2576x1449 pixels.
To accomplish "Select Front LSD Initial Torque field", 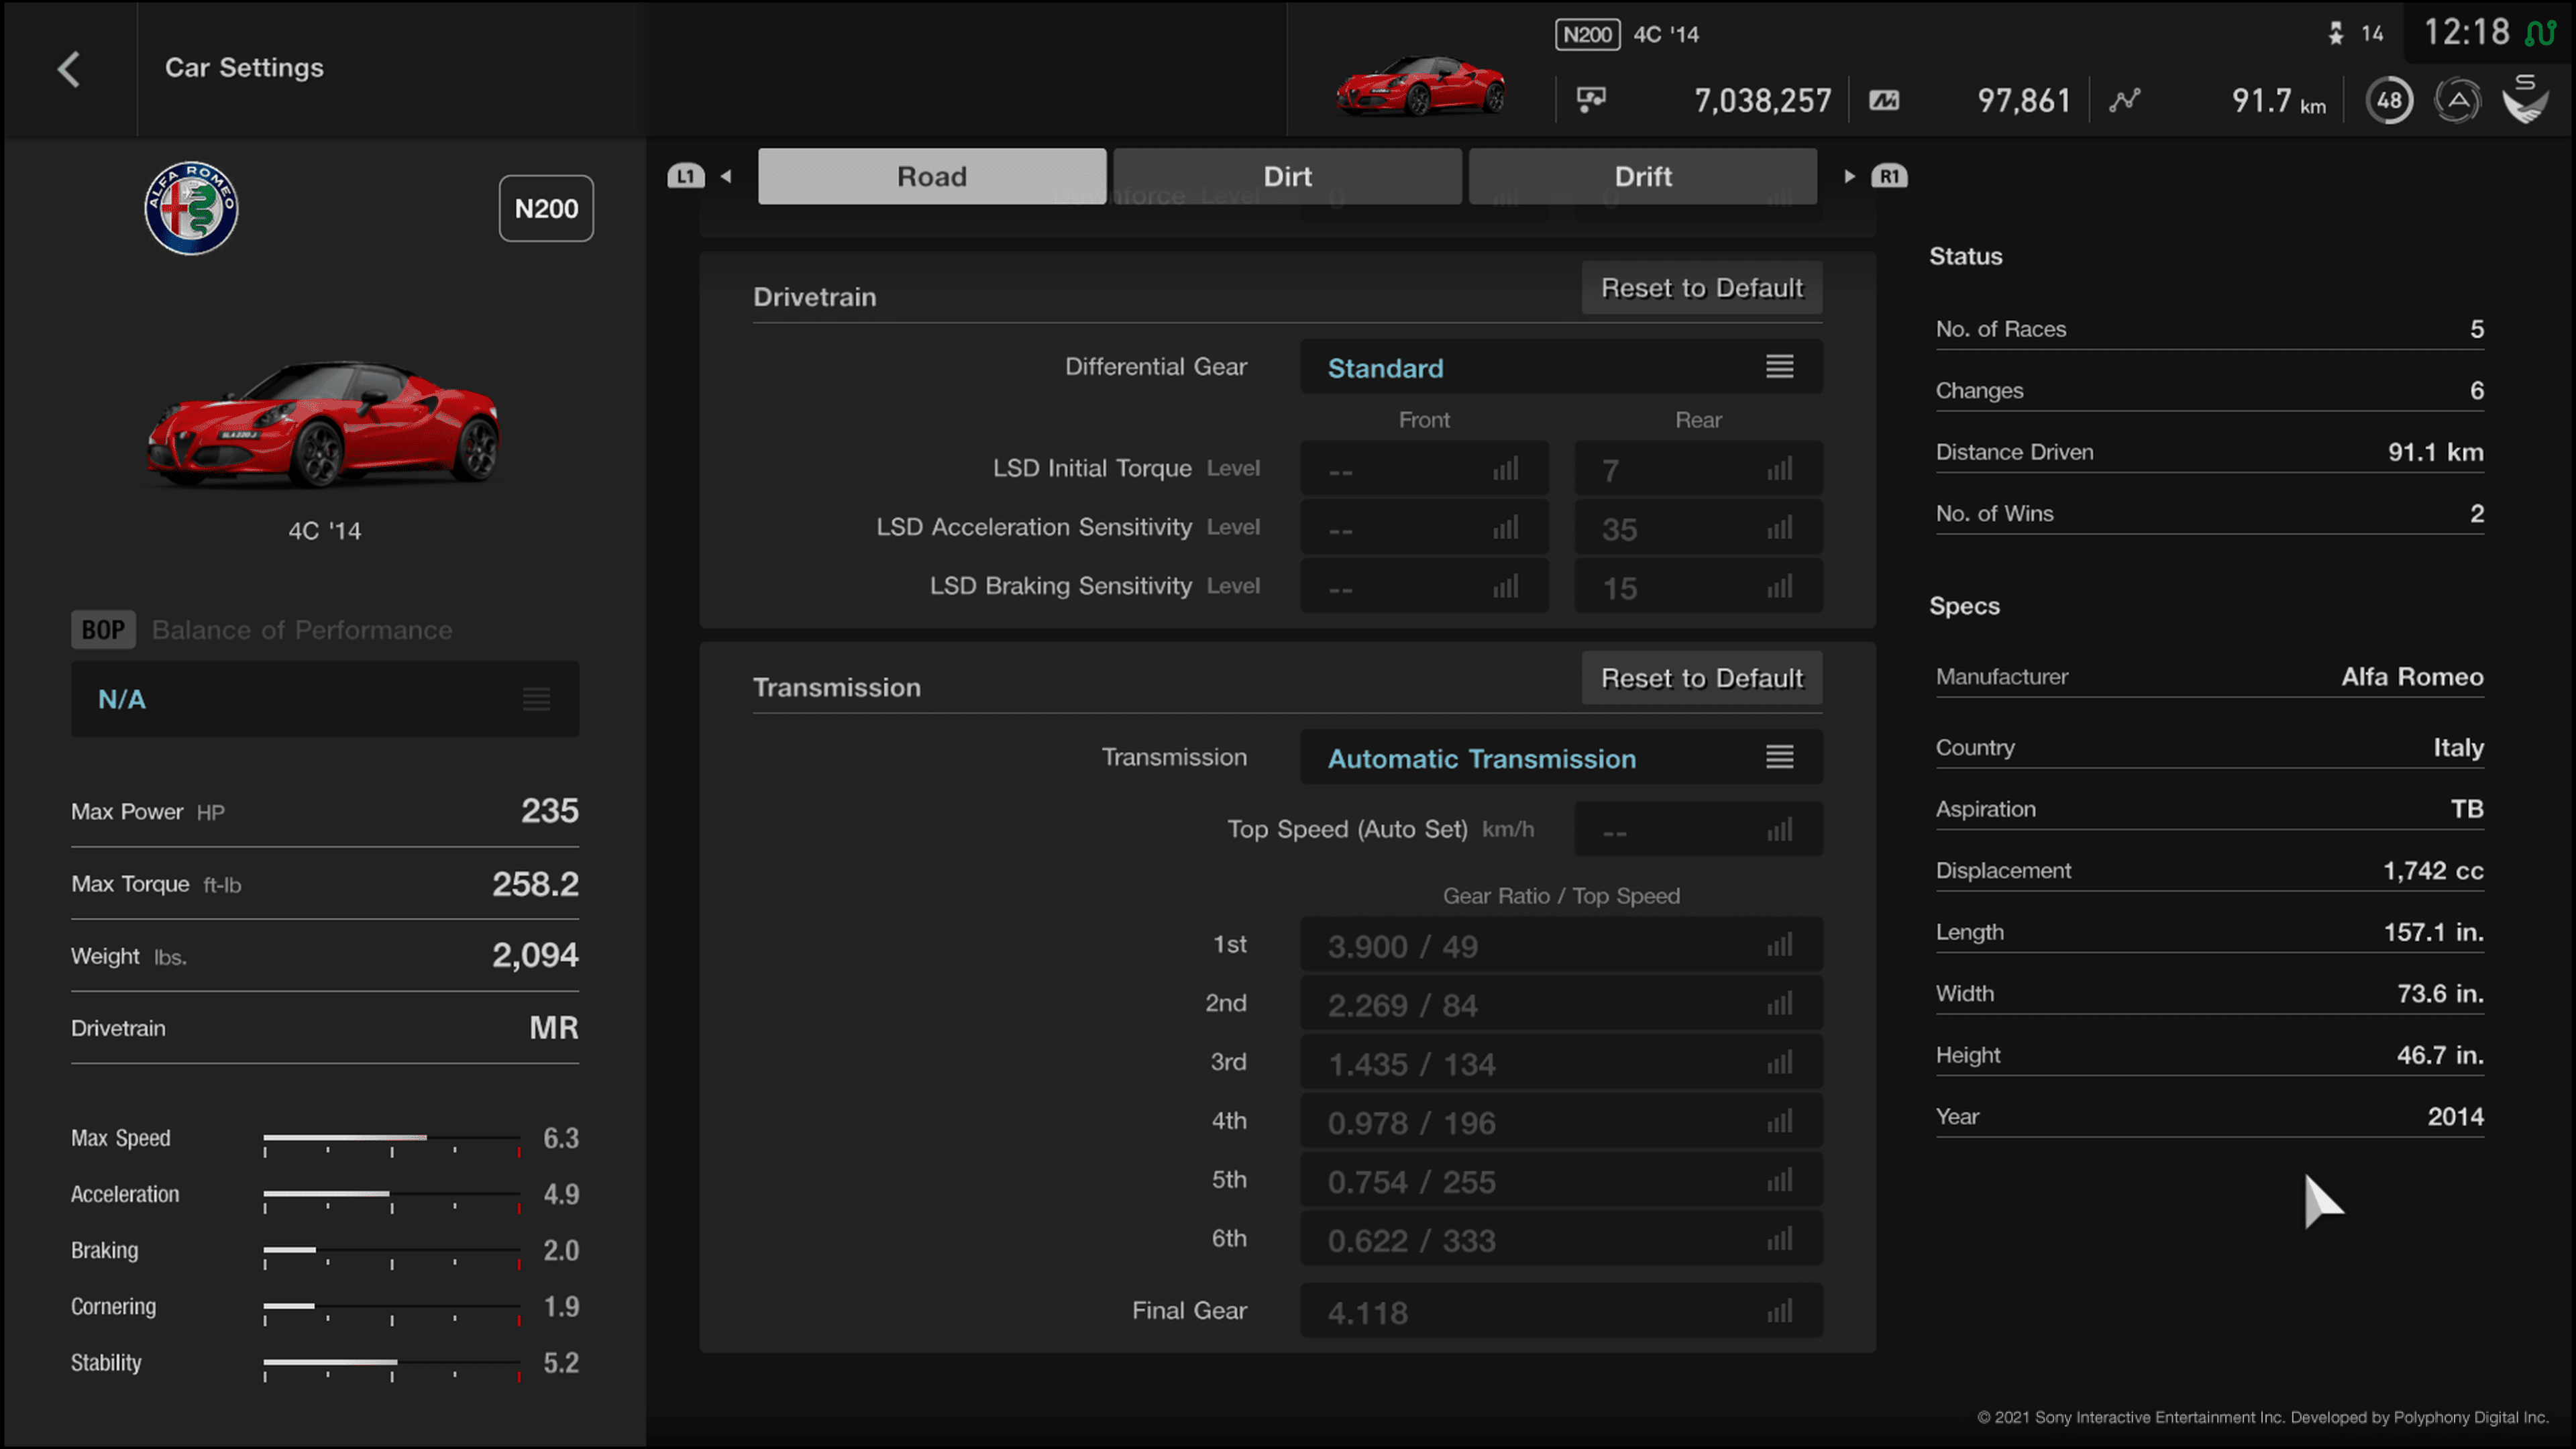I will pos(1424,468).
